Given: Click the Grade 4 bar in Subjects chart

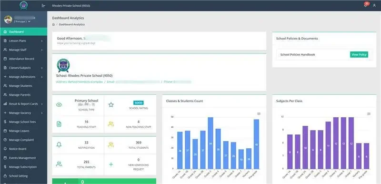Looking at the screenshot, I should (x=328, y=145).
